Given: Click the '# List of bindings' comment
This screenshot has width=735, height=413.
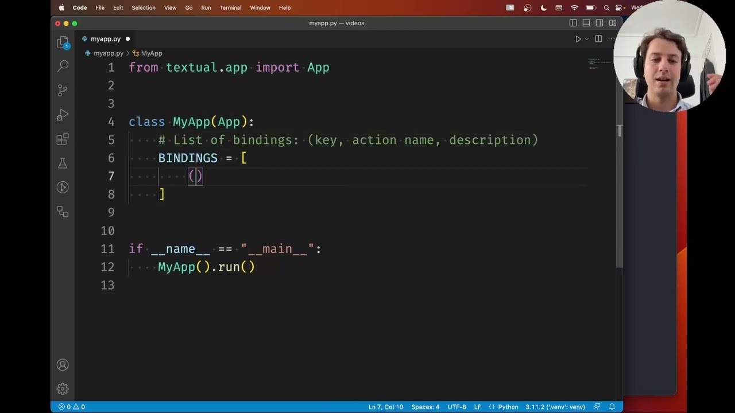Looking at the screenshot, I should tap(348, 140).
